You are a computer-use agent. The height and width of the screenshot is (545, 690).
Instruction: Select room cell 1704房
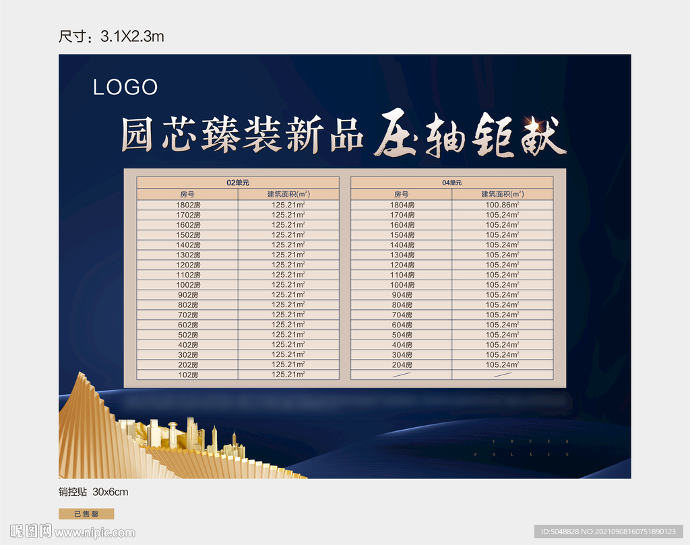click(x=402, y=215)
